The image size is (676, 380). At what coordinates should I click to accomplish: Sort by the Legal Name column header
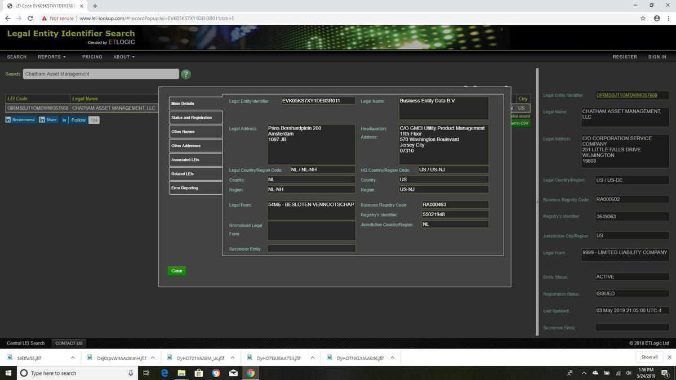coord(114,99)
